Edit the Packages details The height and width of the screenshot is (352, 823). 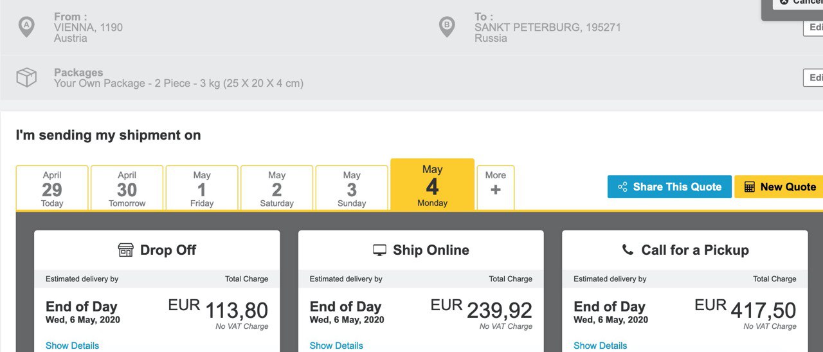[x=813, y=78]
